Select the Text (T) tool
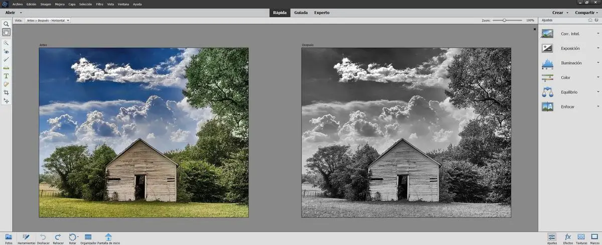The height and width of the screenshot is (245, 602). pos(6,76)
